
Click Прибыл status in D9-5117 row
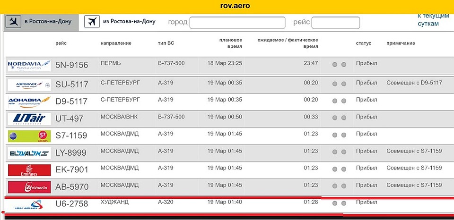pyautogui.click(x=367, y=100)
